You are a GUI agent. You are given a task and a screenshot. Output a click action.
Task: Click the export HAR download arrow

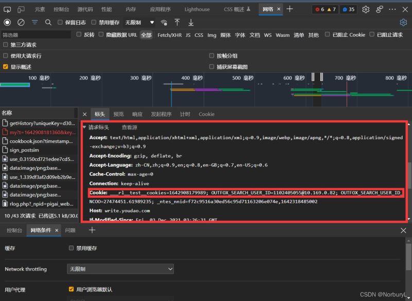click(191, 22)
